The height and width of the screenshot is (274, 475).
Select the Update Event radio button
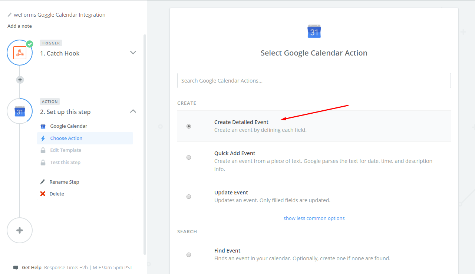pos(189,197)
